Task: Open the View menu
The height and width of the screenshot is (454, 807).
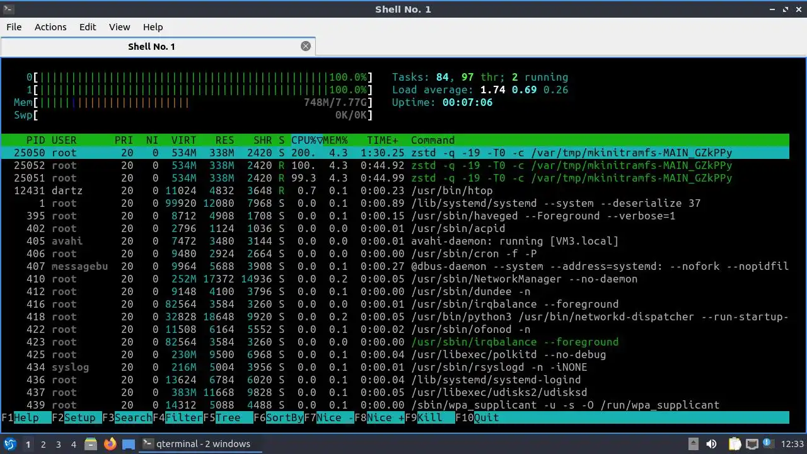Action: 119,27
